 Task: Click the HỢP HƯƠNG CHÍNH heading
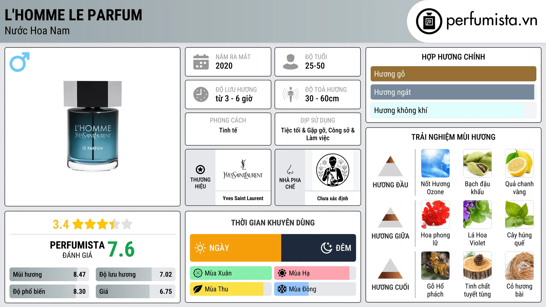453,57
